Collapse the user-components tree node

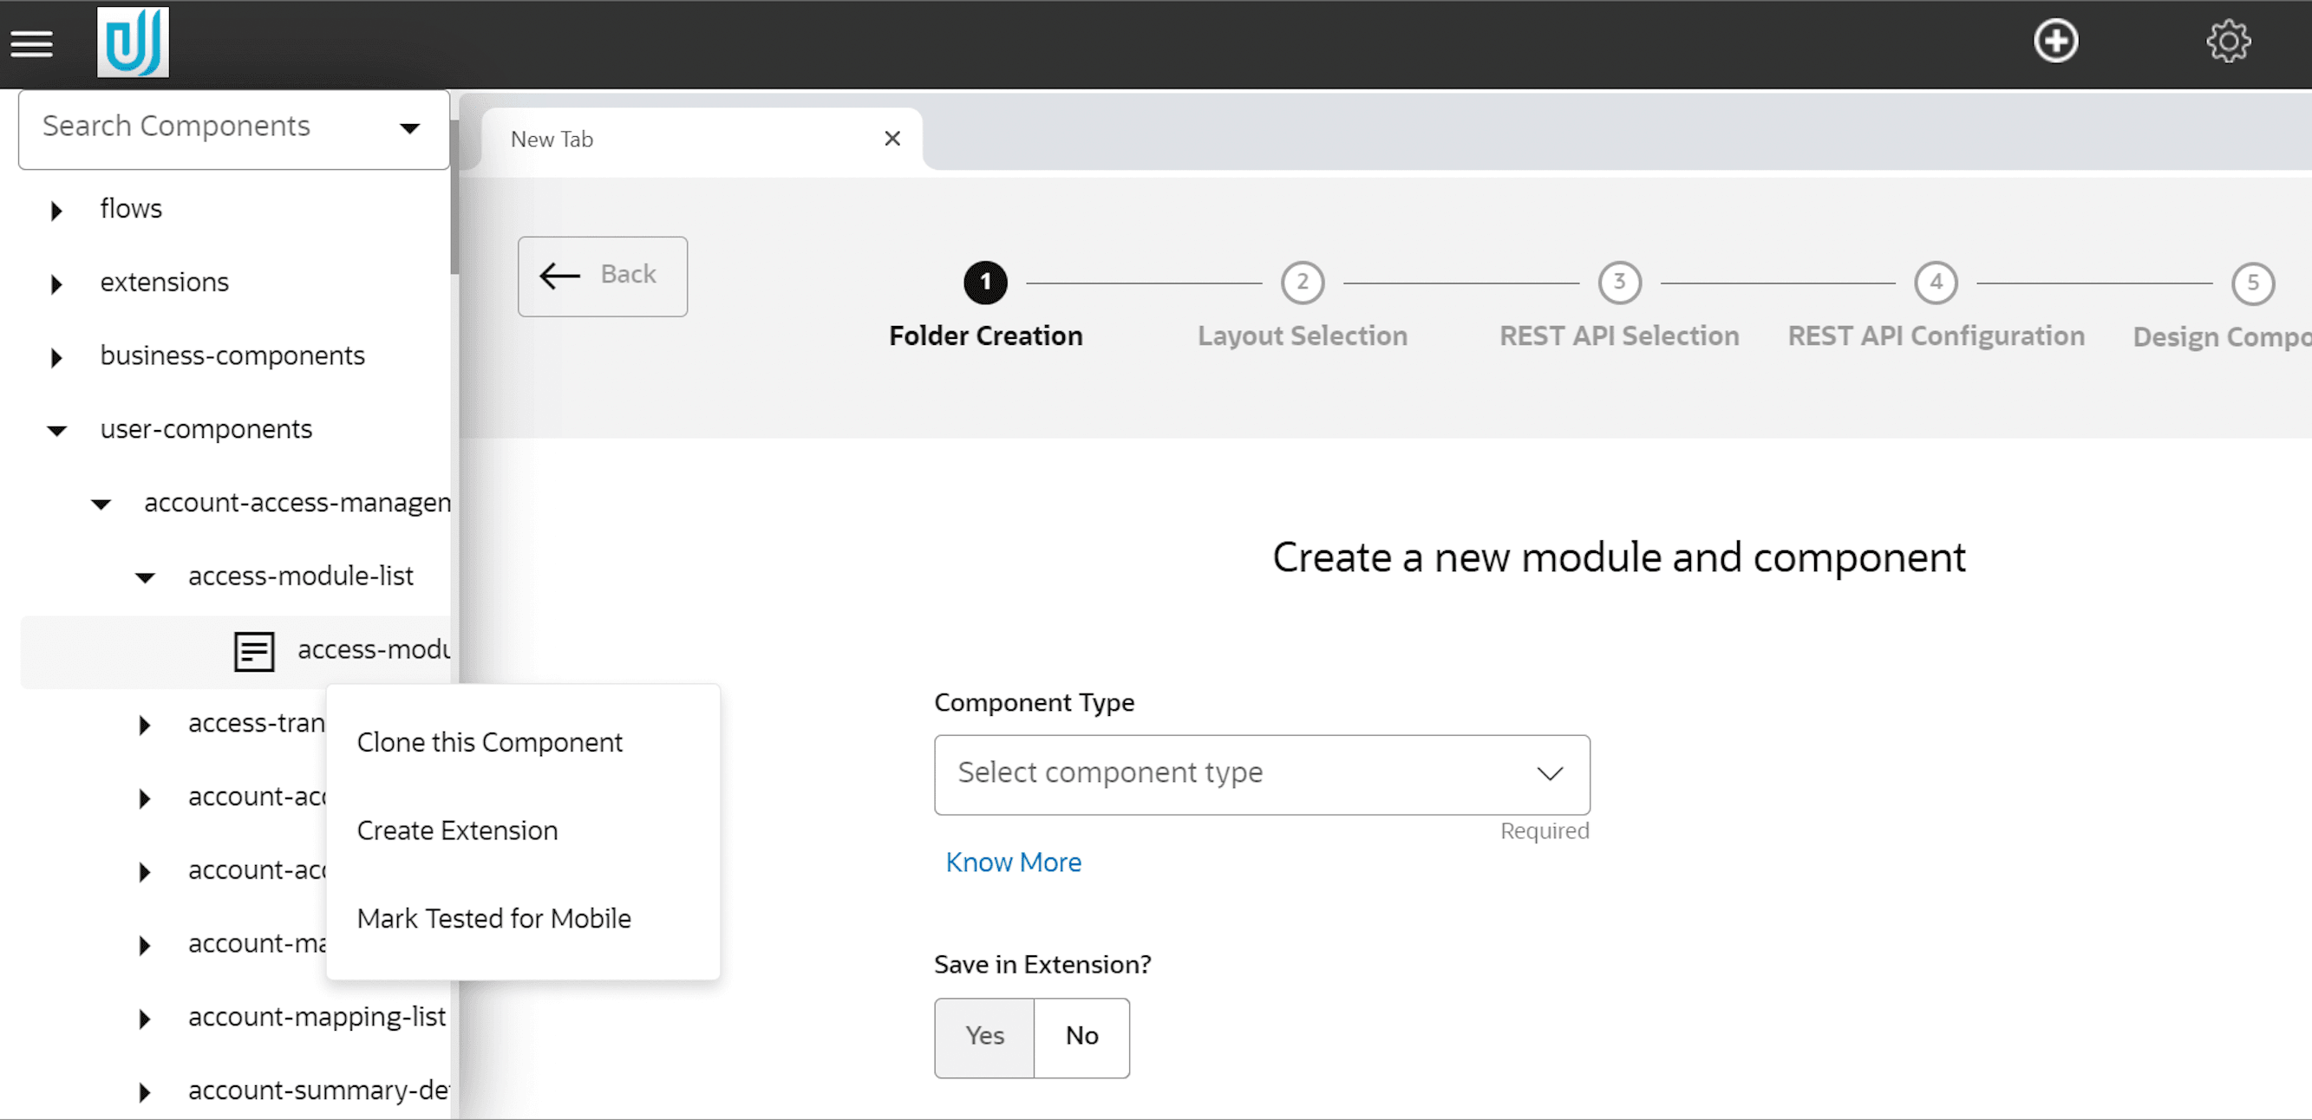[x=56, y=431]
